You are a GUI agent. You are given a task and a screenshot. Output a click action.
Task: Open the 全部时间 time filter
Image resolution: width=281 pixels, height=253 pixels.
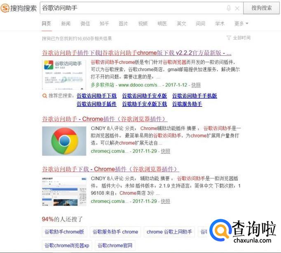pyautogui.click(x=239, y=38)
